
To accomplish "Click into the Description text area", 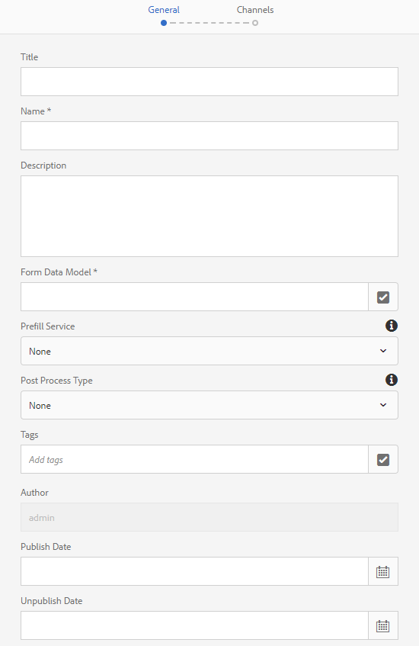I will [209, 217].
